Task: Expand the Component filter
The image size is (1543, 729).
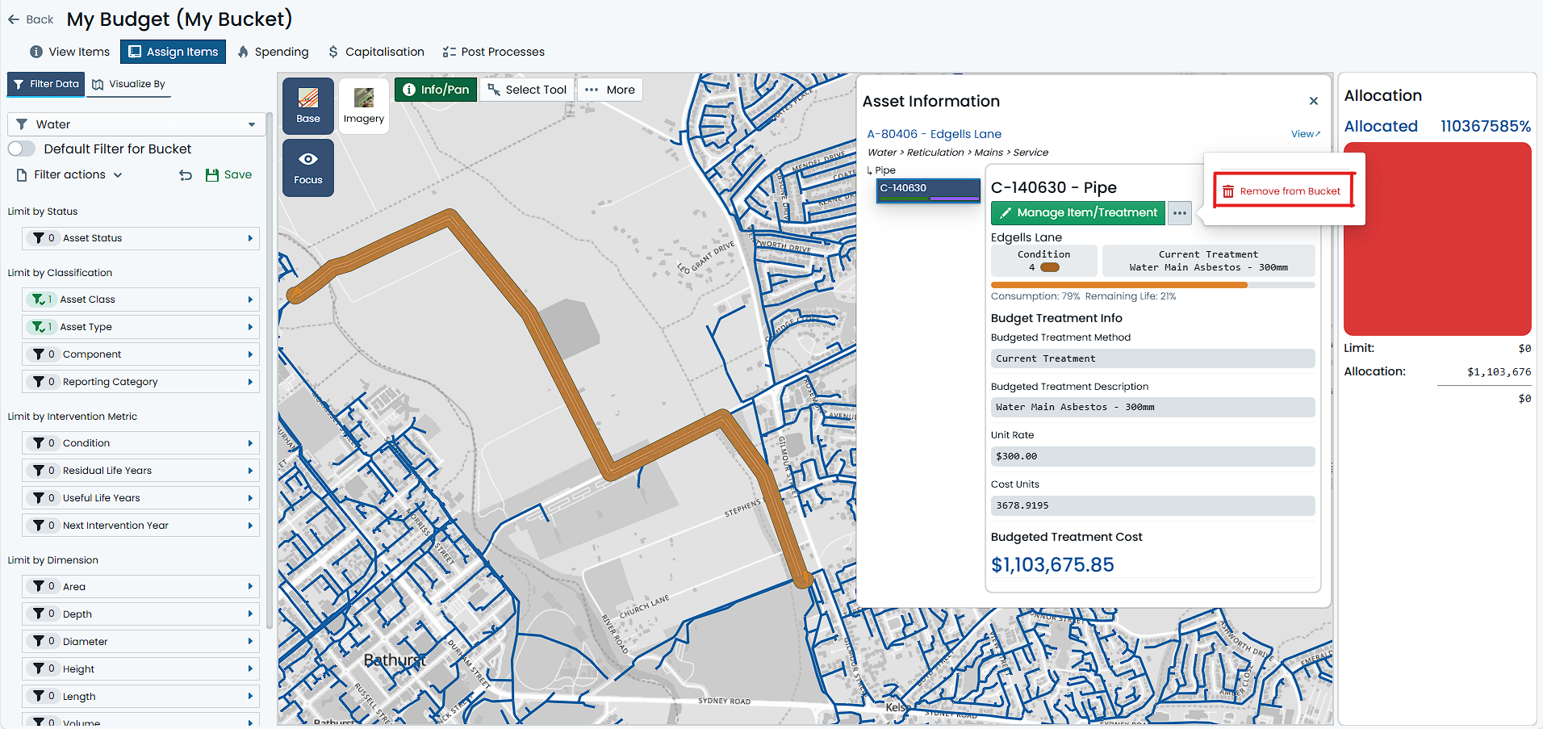Action: 141,354
